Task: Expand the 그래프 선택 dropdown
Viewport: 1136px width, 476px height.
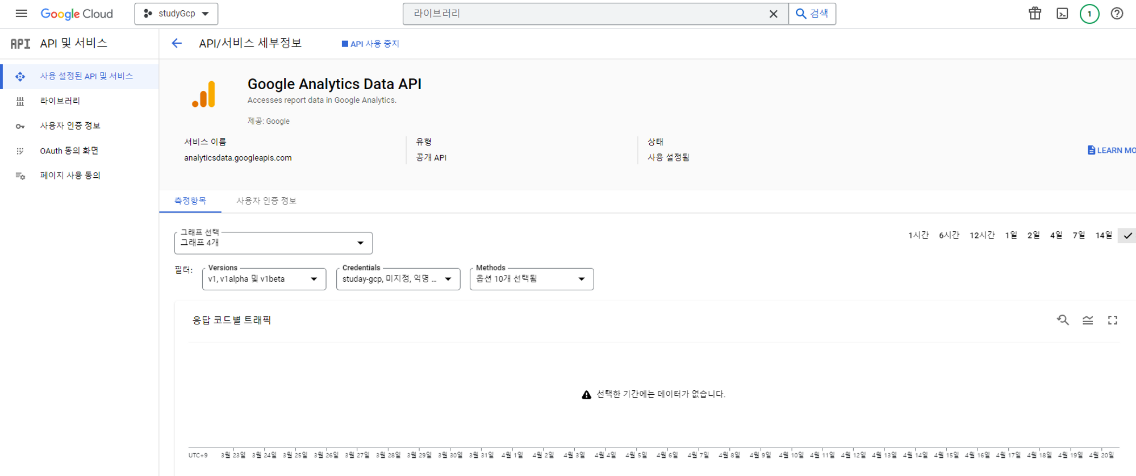Action: point(273,243)
